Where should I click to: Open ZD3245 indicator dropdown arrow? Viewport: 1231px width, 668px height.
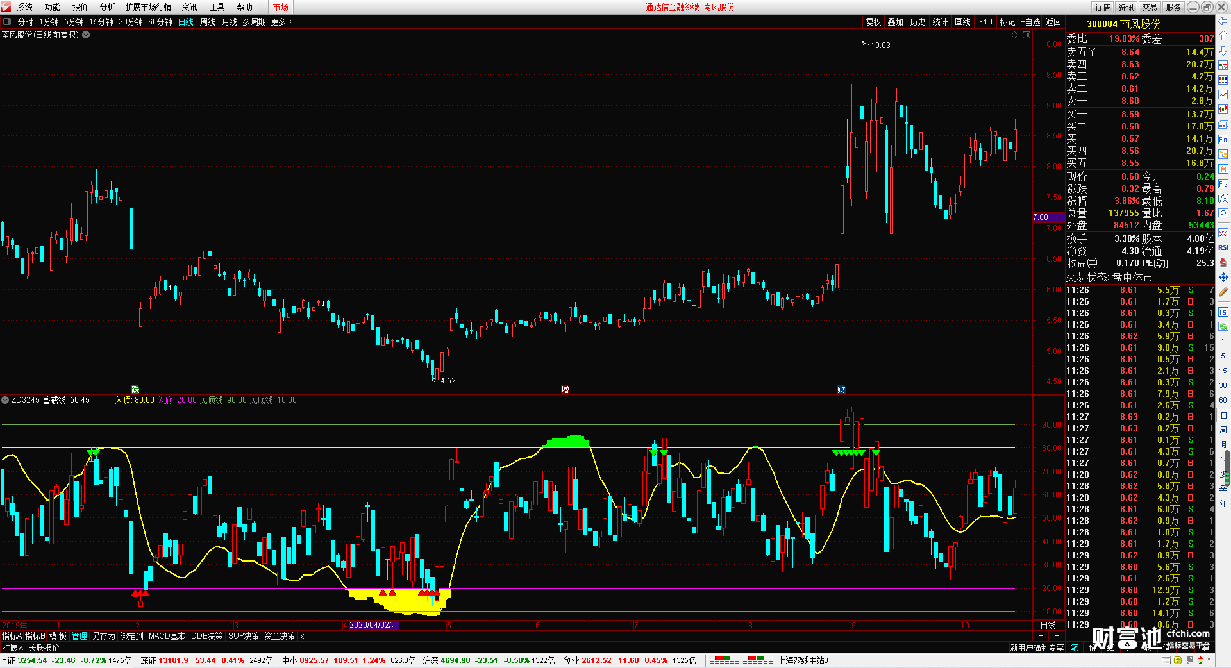coord(5,400)
